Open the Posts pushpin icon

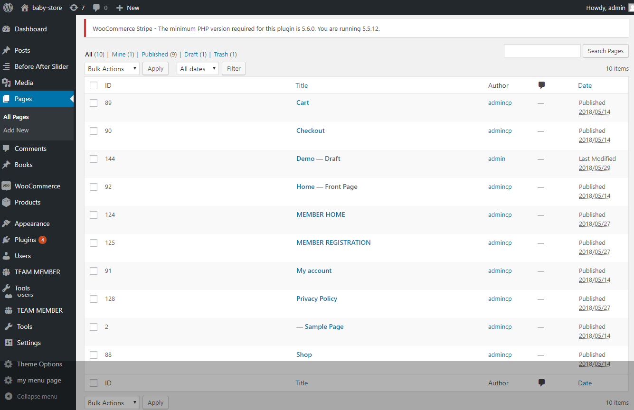coord(6,50)
